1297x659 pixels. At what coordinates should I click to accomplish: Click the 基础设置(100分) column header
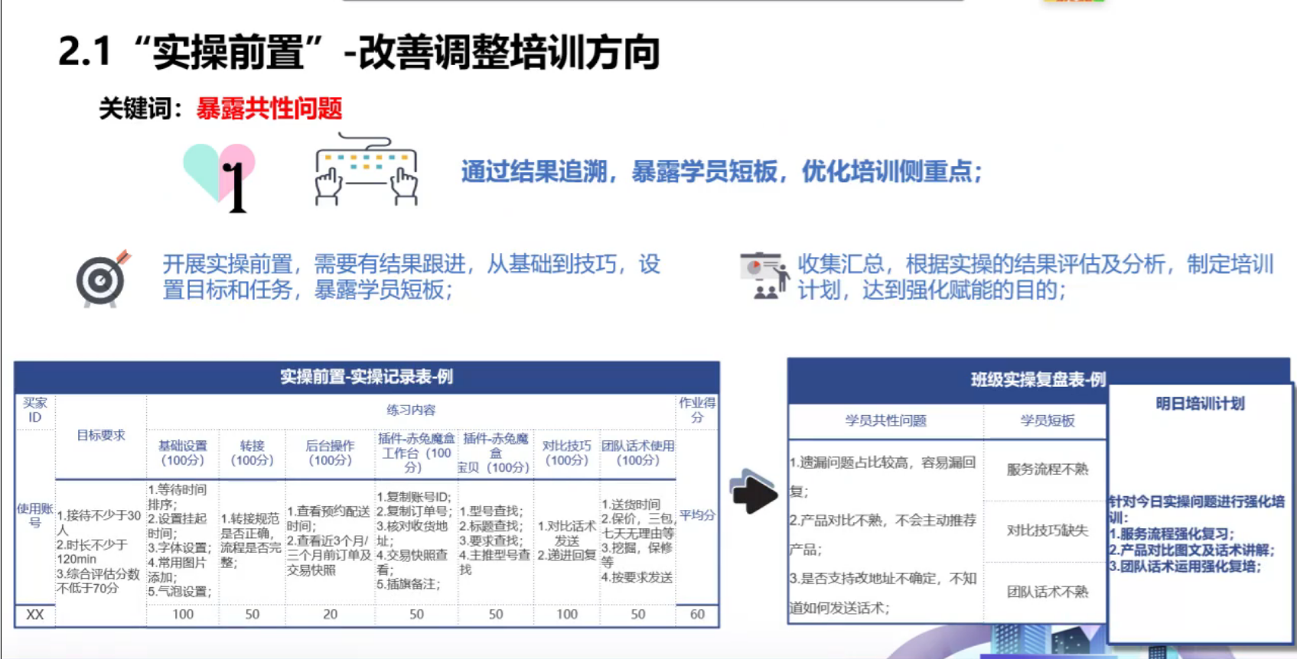coord(183,453)
